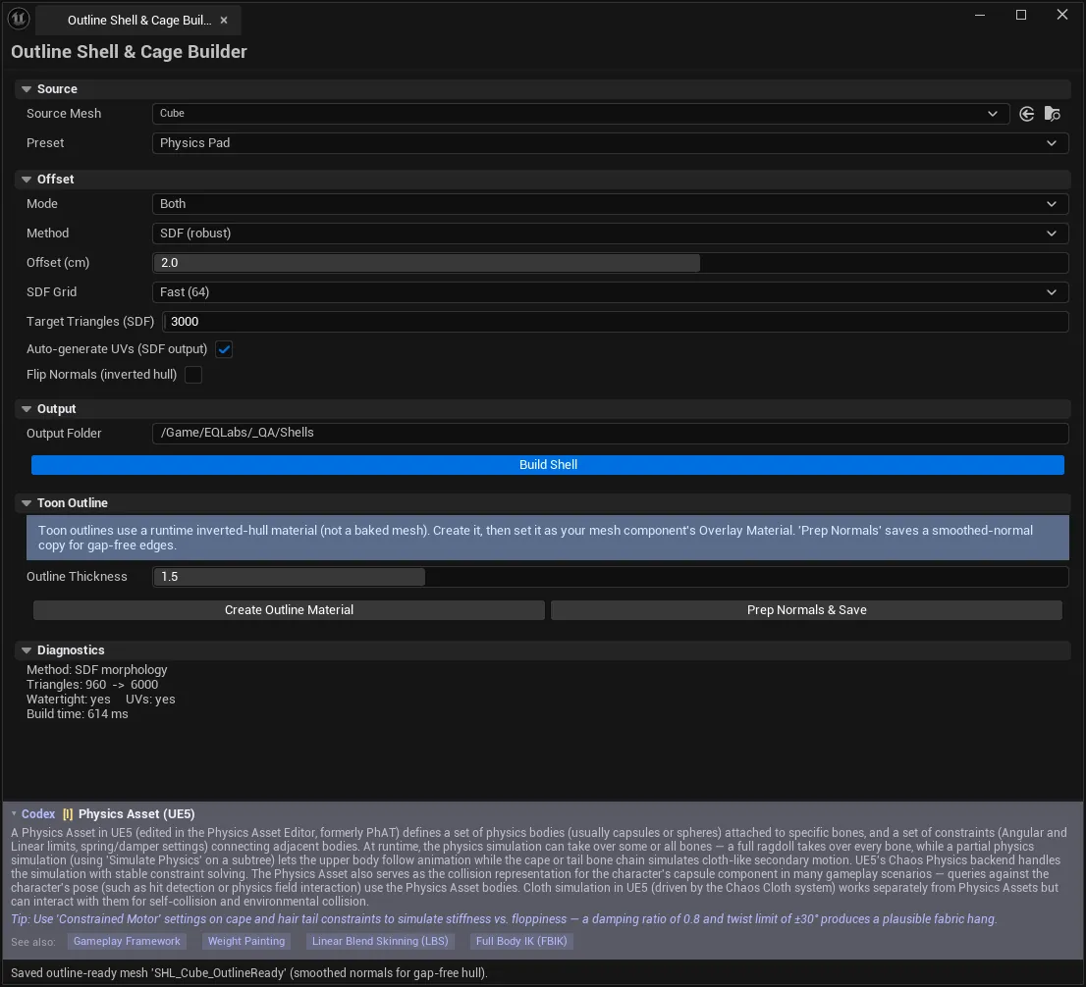Collapse the Diagnostics section

point(27,649)
